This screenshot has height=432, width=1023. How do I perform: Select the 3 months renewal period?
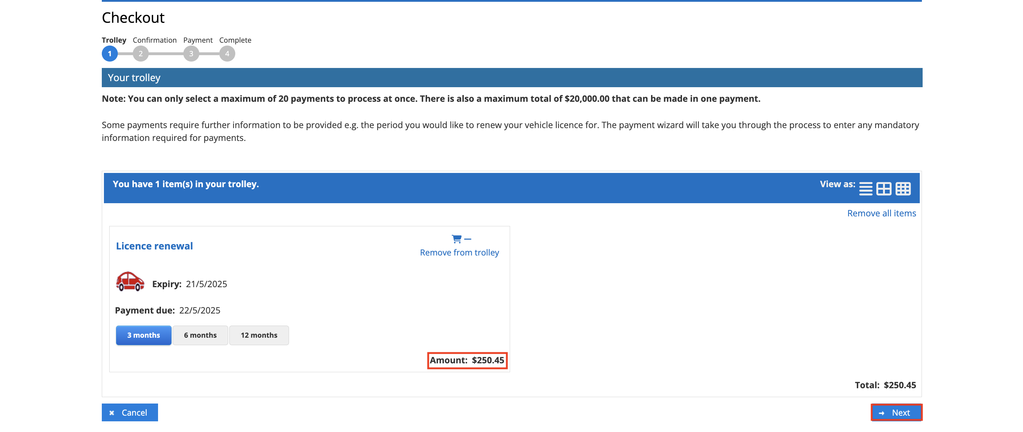pos(143,335)
